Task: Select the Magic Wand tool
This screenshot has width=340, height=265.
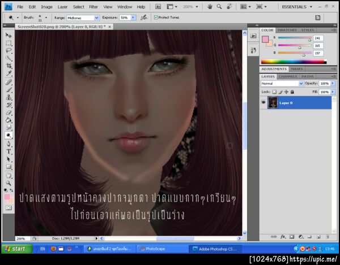Action: (x=8, y=58)
